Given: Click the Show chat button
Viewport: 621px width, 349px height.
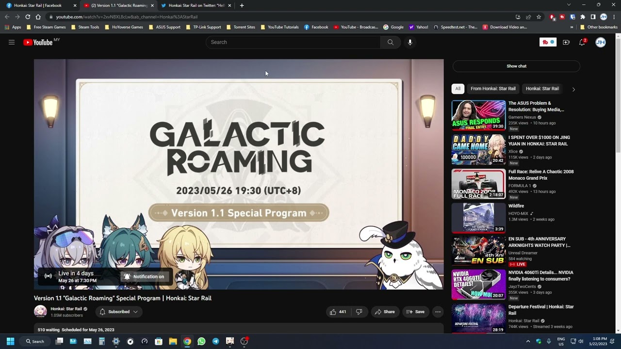Looking at the screenshot, I should [516, 66].
